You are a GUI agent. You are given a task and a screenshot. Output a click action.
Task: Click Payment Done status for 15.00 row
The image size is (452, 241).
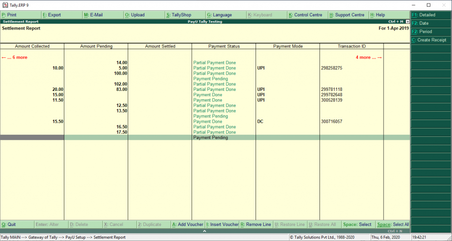coord(207,95)
